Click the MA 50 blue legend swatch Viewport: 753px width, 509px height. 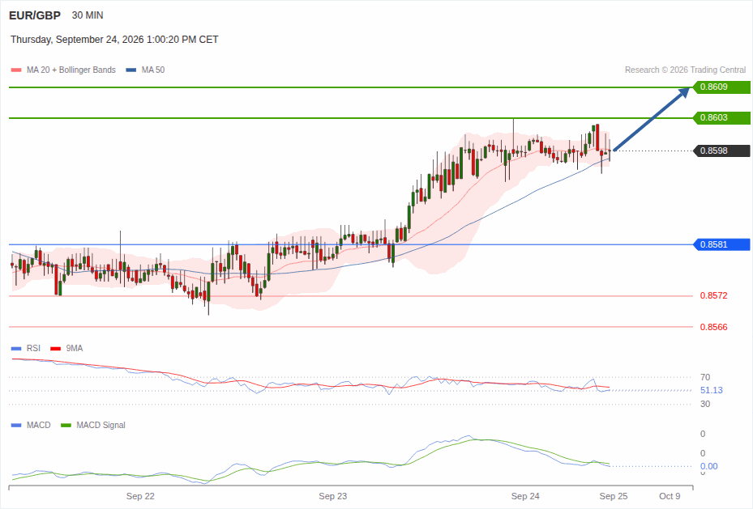tap(130, 70)
